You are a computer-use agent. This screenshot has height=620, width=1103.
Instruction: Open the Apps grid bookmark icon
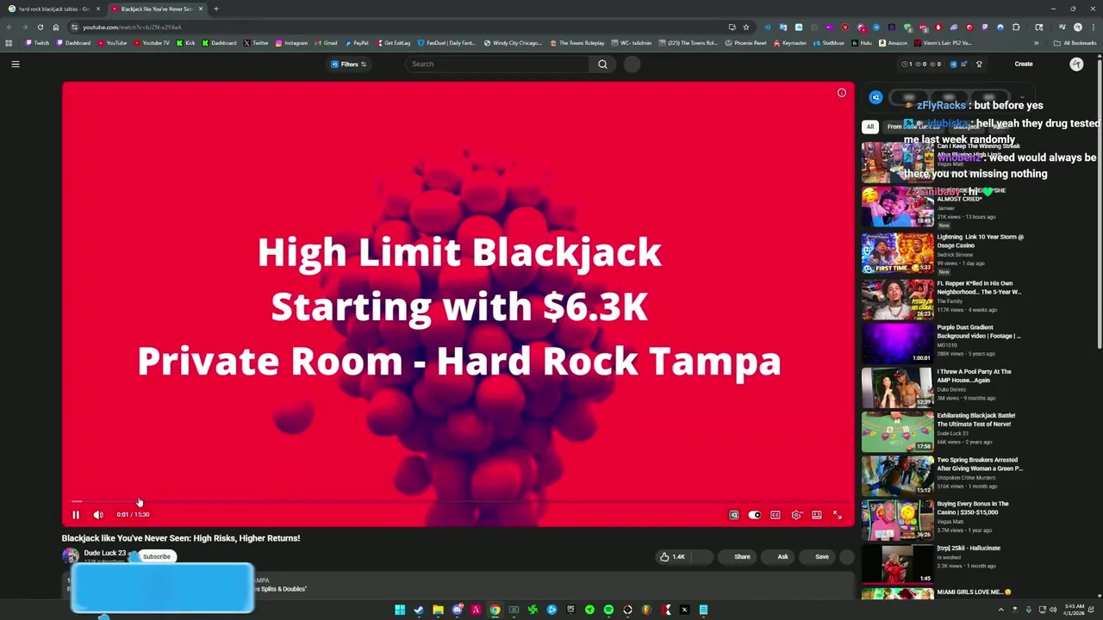9,43
